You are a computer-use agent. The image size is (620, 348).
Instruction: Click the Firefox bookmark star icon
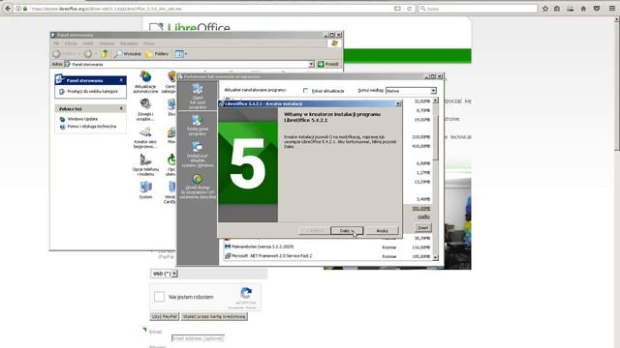tap(545, 9)
